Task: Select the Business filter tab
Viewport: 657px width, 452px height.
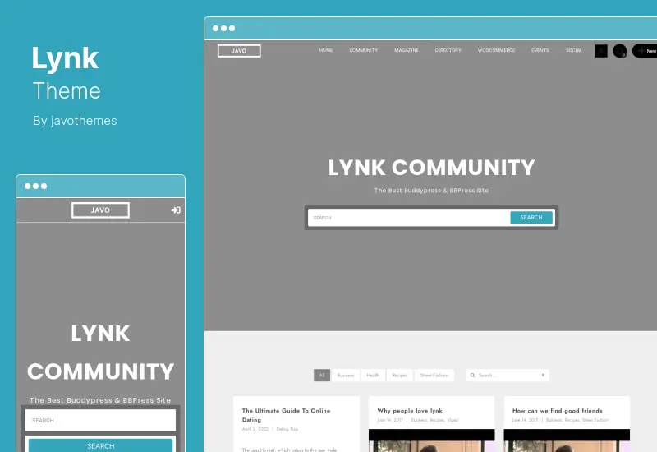Action: pos(346,376)
